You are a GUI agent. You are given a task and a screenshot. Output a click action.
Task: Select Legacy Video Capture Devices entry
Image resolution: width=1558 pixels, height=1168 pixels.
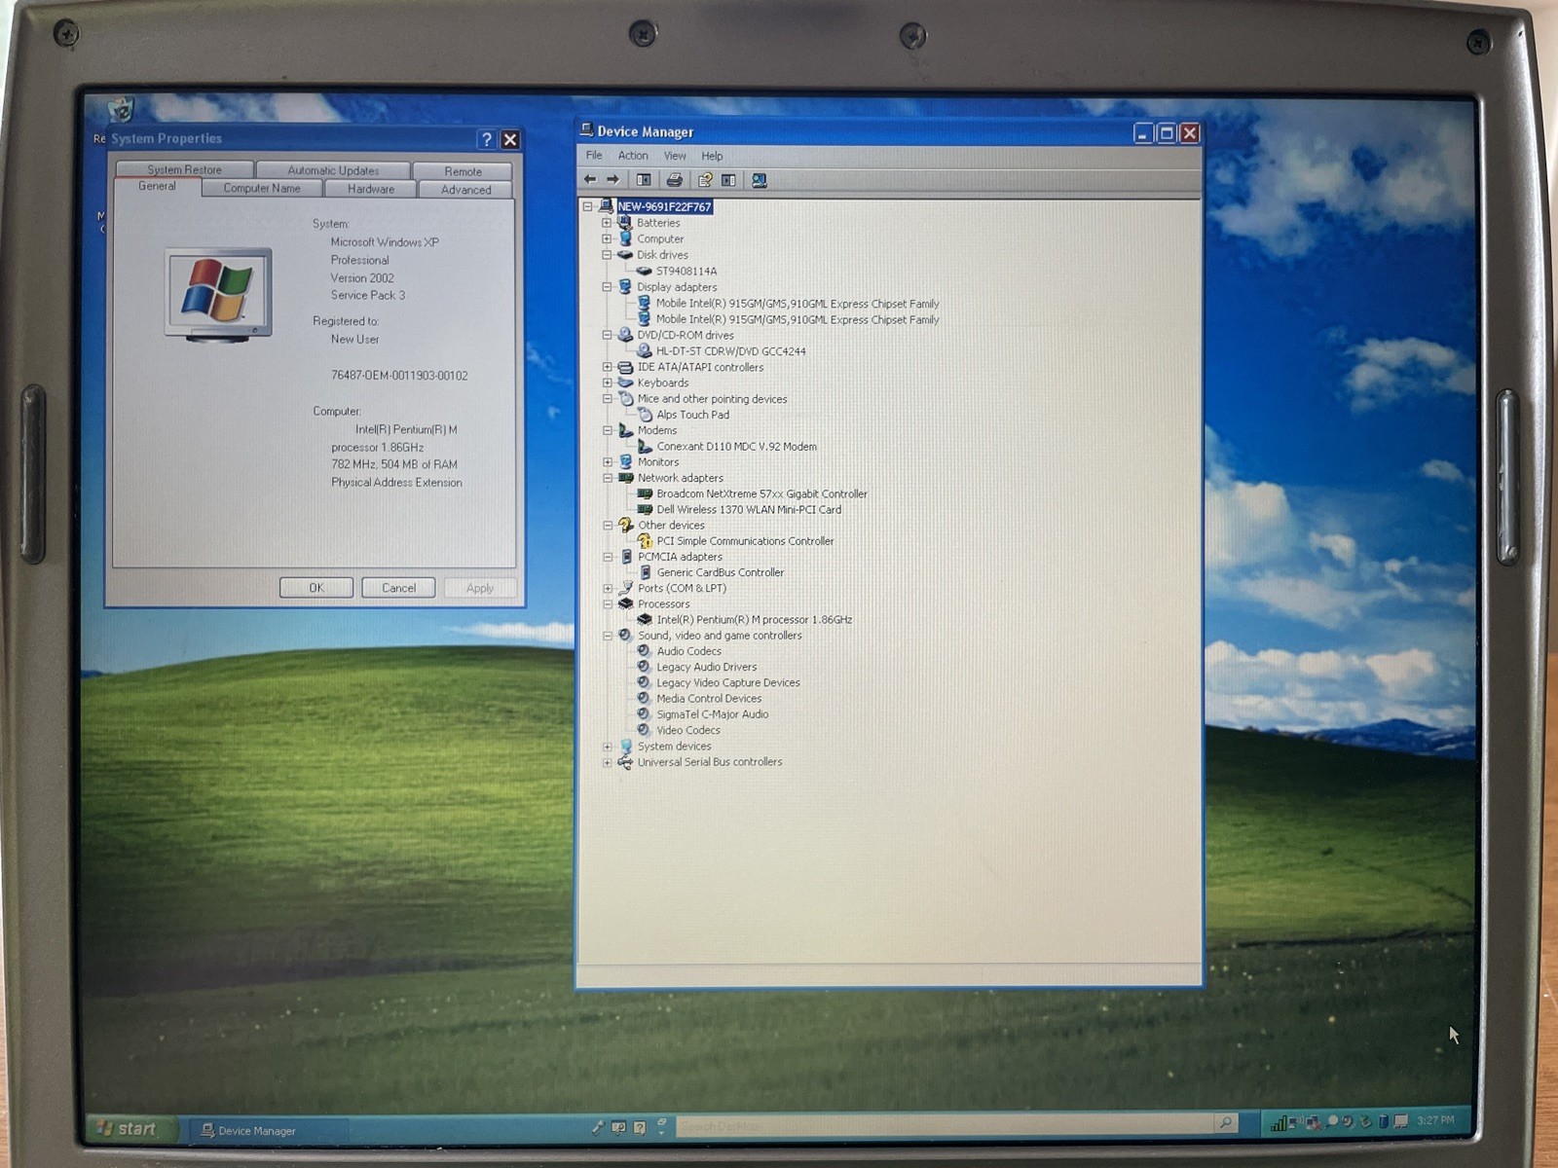point(727,683)
